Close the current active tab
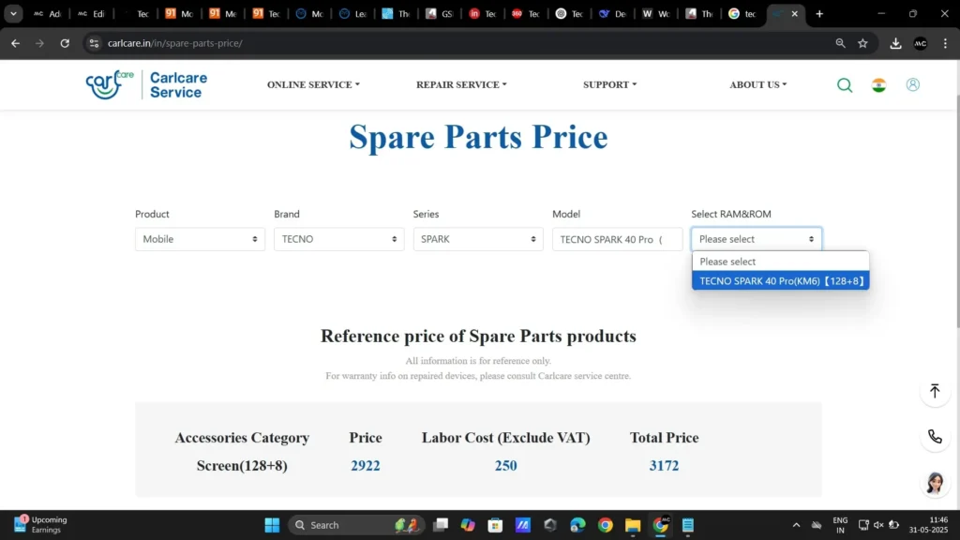 [x=794, y=13]
